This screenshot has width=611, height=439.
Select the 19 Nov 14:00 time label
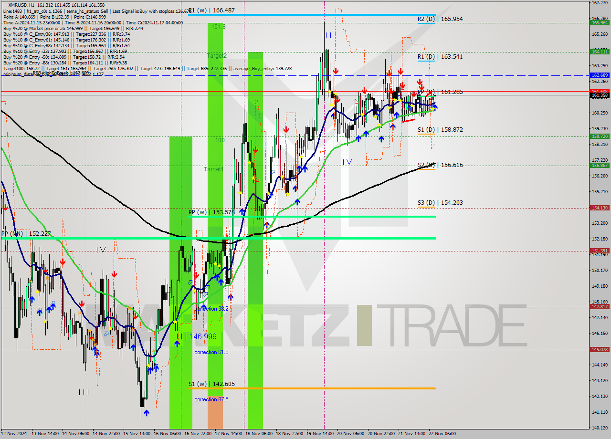[319, 434]
